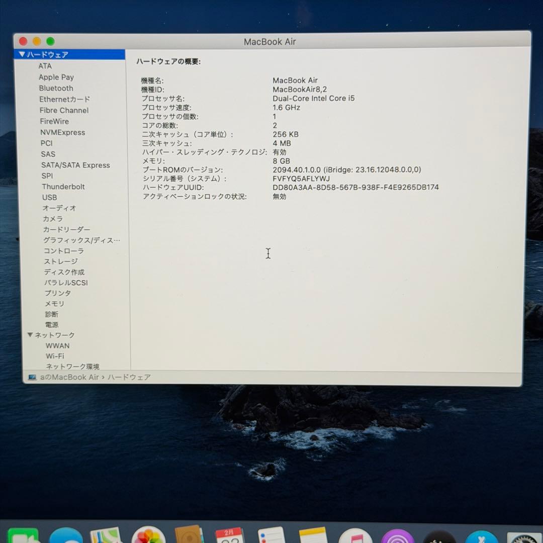This screenshot has width=543, height=543.
Task: Open Photos from the Dock
Action: tap(148, 535)
